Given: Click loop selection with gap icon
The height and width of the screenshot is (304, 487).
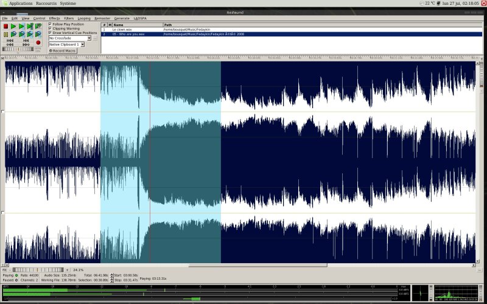Looking at the screenshot, I should pyautogui.click(x=38, y=34).
